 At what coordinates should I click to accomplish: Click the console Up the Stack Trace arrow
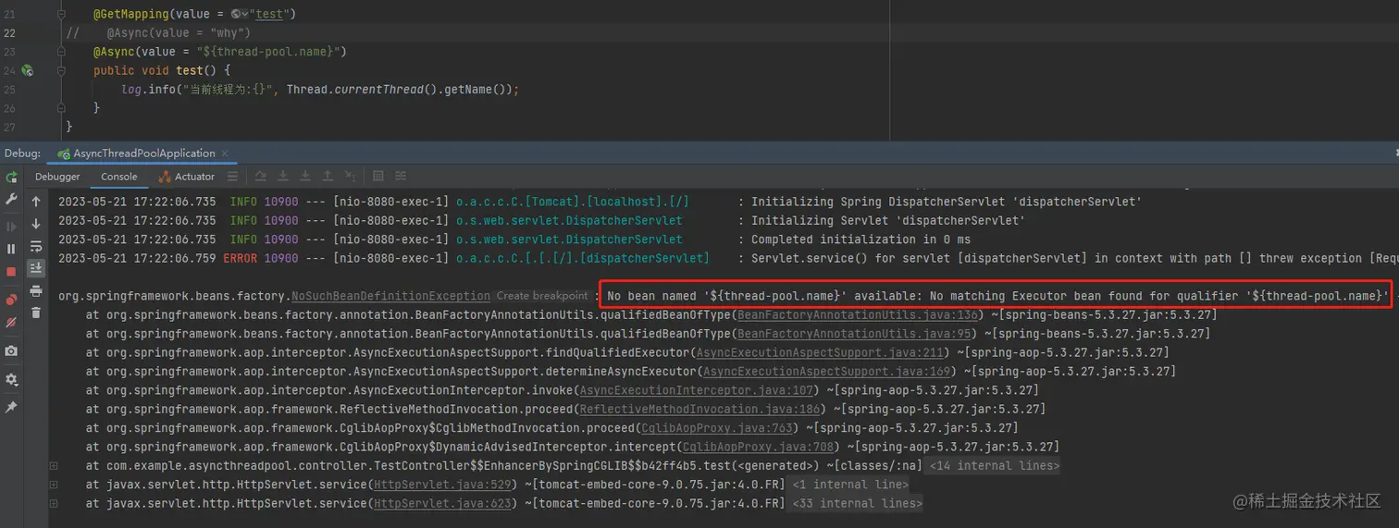[x=36, y=201]
